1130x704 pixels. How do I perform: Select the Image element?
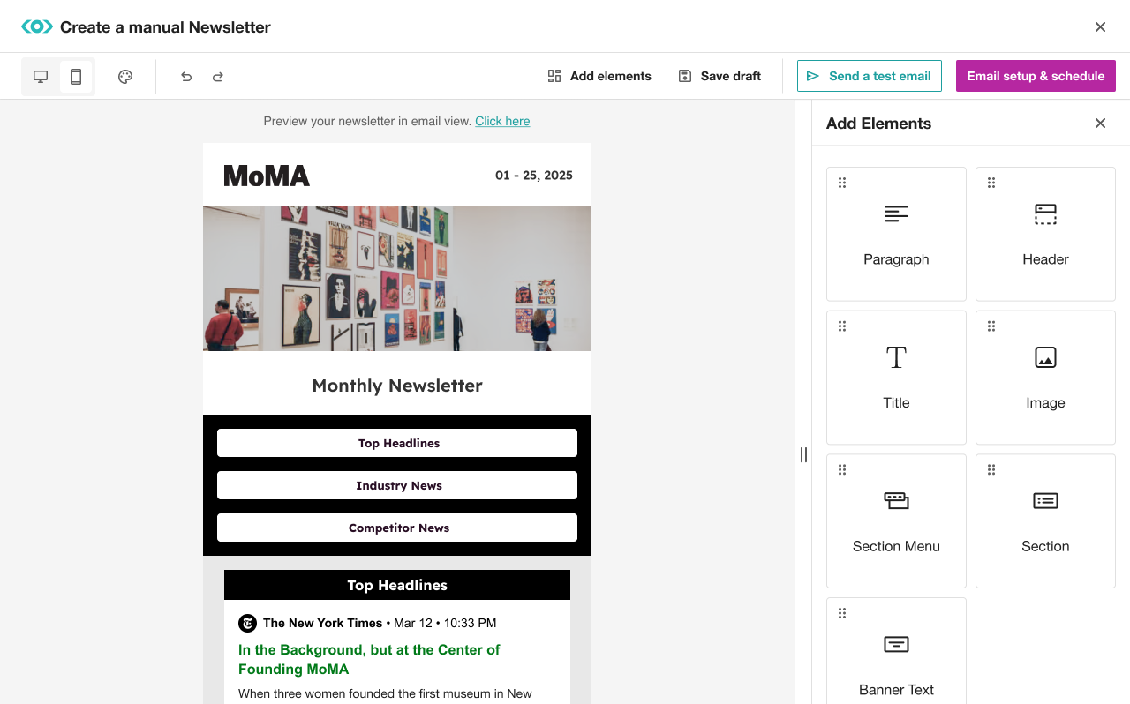click(x=1045, y=377)
